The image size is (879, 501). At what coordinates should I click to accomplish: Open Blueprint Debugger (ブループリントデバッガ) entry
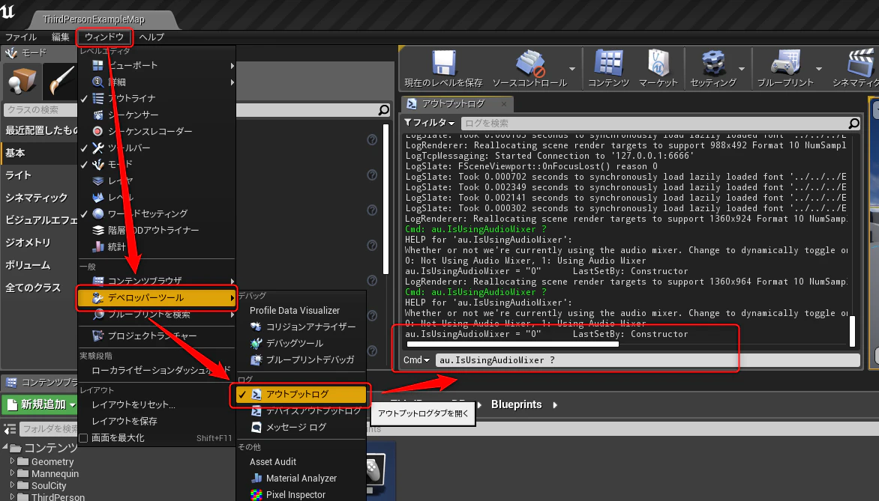310,359
